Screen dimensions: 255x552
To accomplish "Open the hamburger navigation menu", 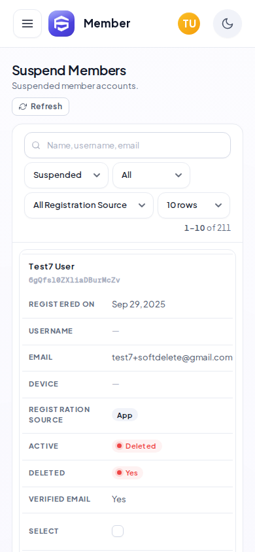I will [27, 24].
